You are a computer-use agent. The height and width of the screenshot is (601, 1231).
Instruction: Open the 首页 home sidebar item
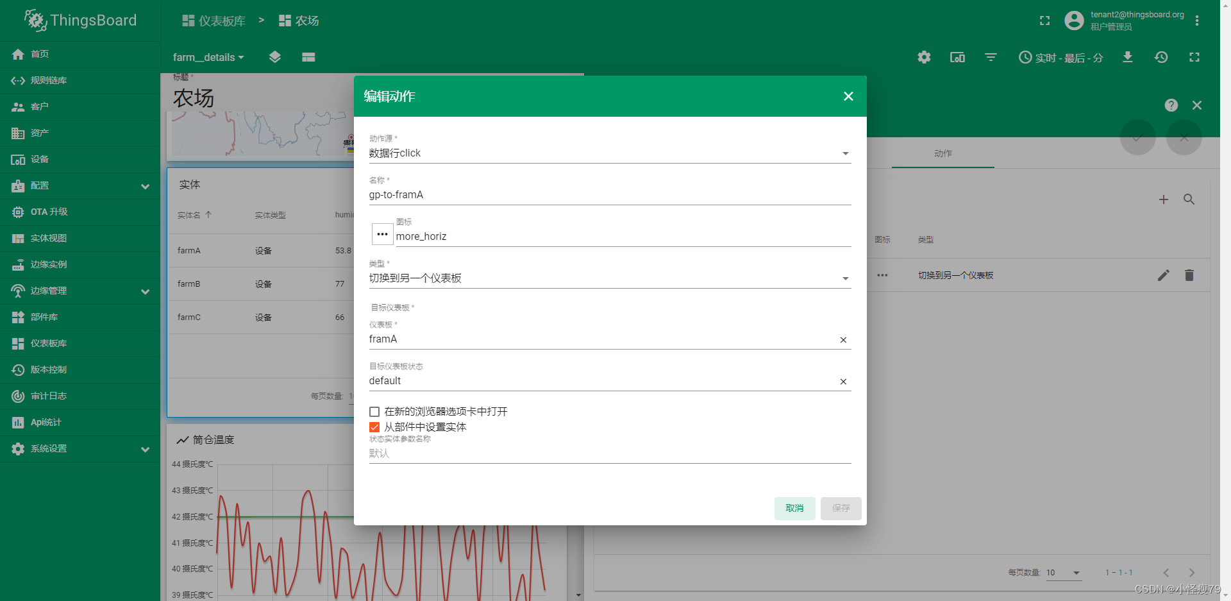click(80, 54)
